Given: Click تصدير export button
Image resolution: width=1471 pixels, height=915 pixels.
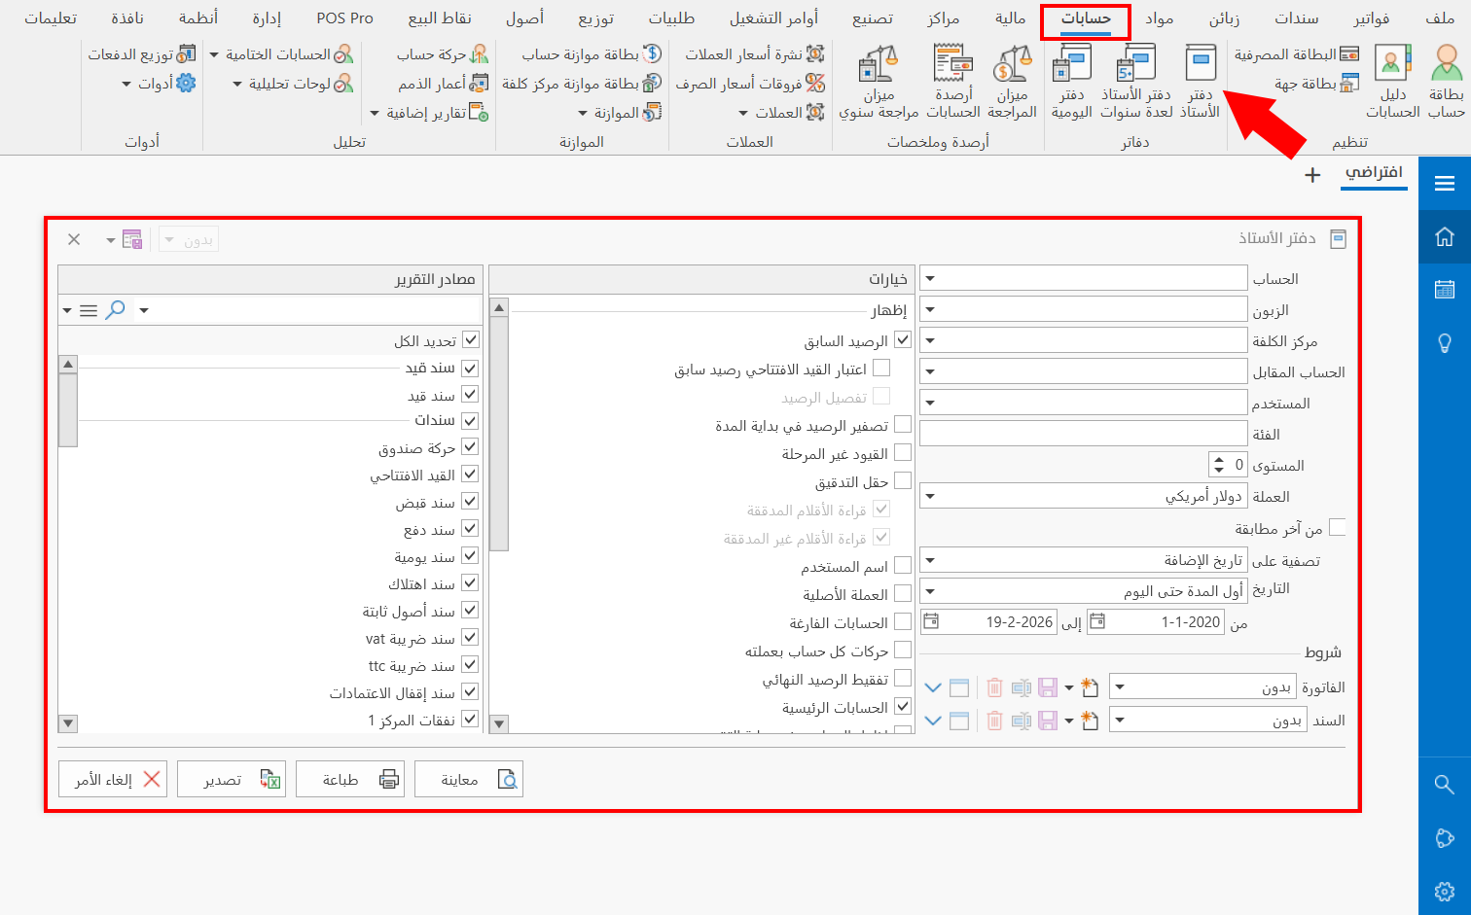Looking at the screenshot, I should click(232, 779).
